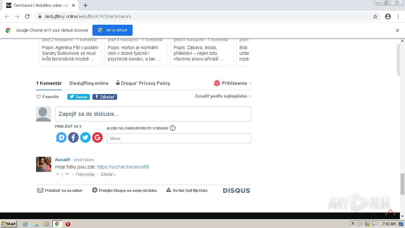The image size is (405, 228).
Task: Open Anna69's avatar picture
Action: (44, 164)
